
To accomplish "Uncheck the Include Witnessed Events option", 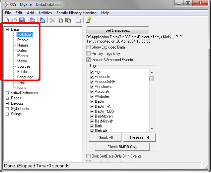I will [x=89, y=60].
